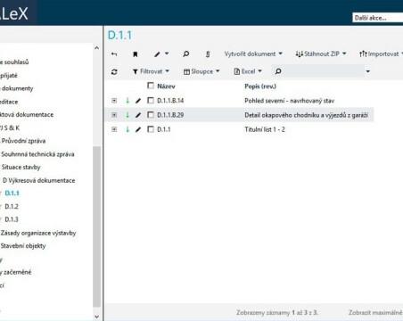The width and height of the screenshot is (403, 321).
Task: Click the sidebar scroll up arrow
Action: (x=96, y=47)
